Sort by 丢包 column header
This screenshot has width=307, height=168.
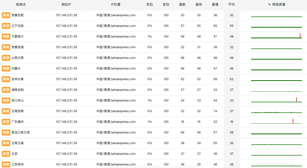(150, 5)
